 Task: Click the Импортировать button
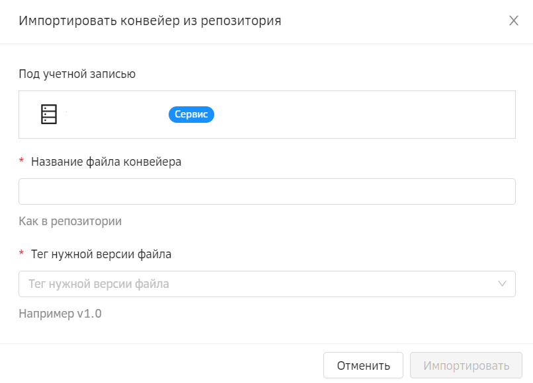click(466, 365)
